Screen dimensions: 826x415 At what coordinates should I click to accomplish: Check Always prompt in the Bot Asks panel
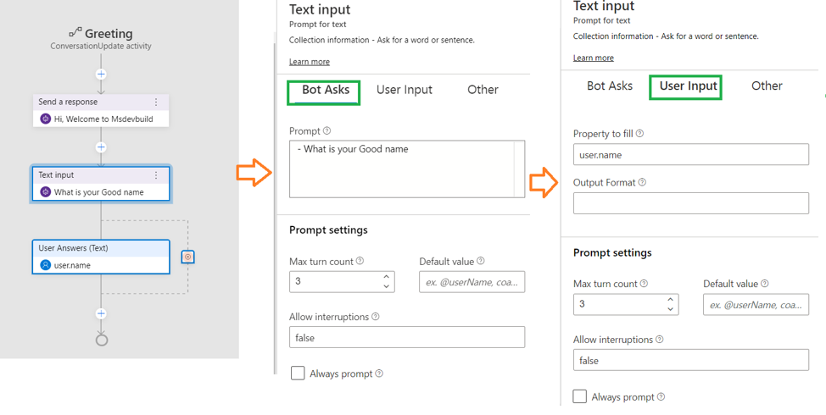tap(298, 373)
